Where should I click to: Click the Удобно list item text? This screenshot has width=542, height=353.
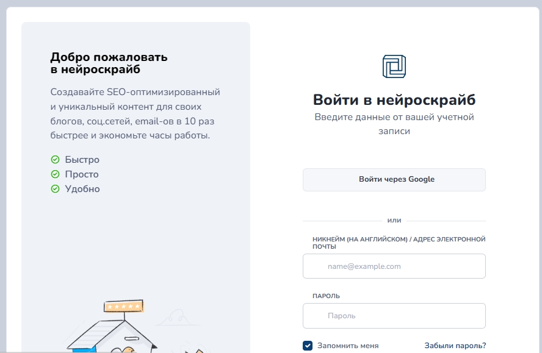pyautogui.click(x=82, y=189)
